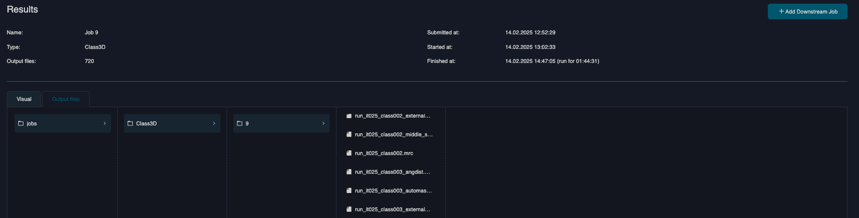Click the Job 9 name value
The image size is (859, 218).
tap(91, 33)
